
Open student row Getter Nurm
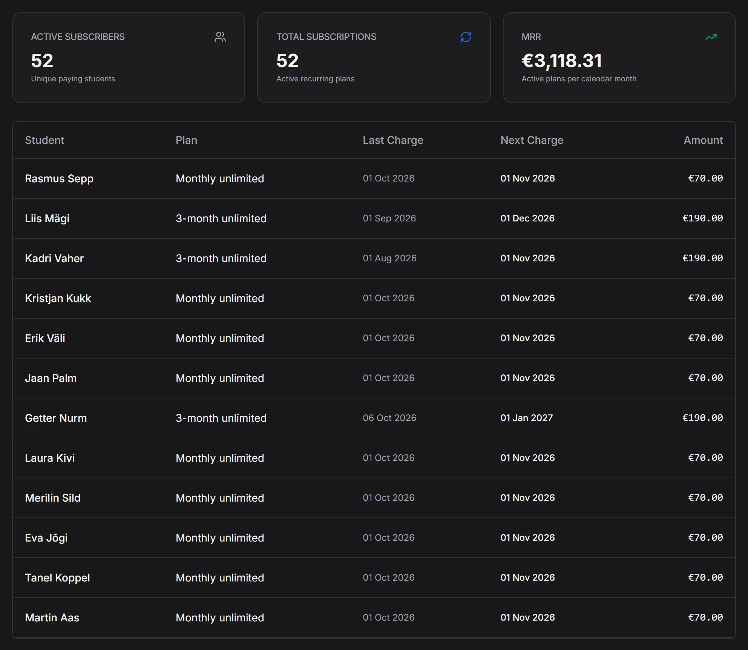374,418
